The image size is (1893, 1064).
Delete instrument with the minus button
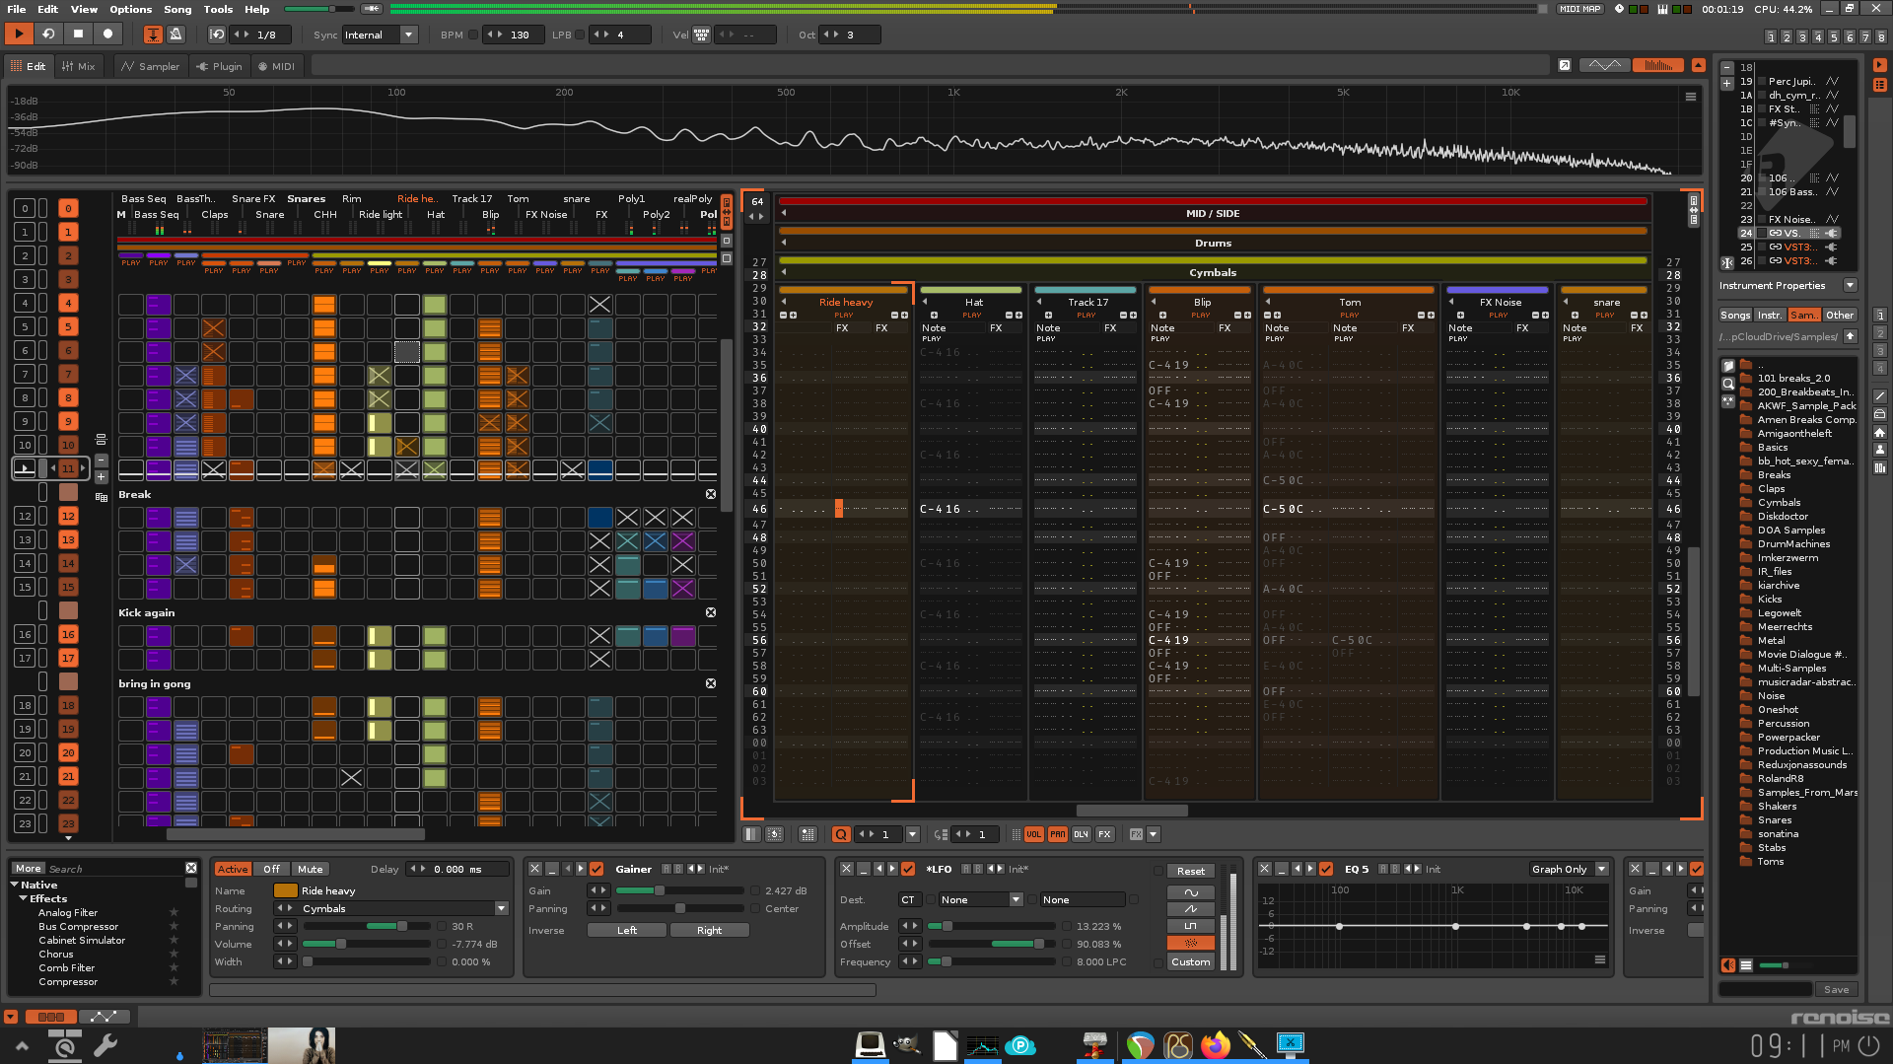[x=1727, y=68]
